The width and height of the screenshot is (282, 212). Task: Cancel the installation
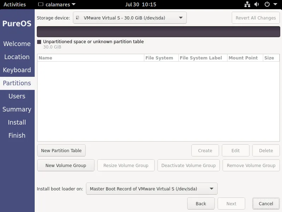tap(266, 204)
